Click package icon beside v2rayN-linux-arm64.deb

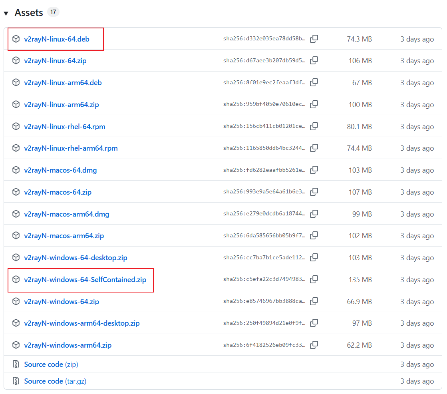16,83
